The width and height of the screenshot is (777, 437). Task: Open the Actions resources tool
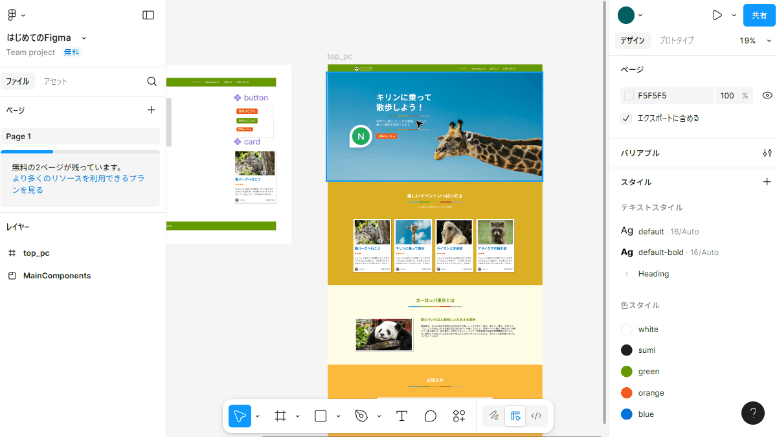459,416
